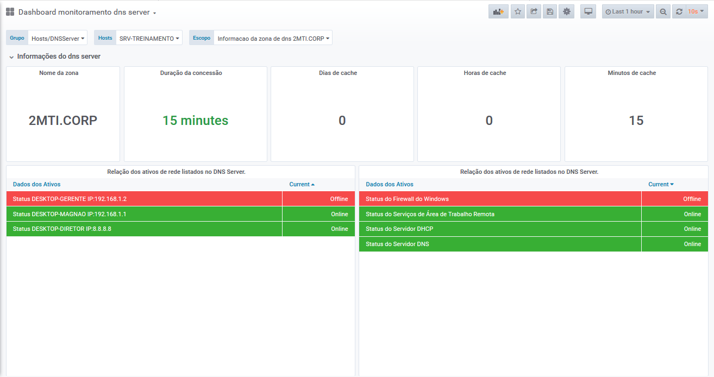The width and height of the screenshot is (714, 377).
Task: Click the 0 value in Dias de cache
Action: pyautogui.click(x=342, y=121)
